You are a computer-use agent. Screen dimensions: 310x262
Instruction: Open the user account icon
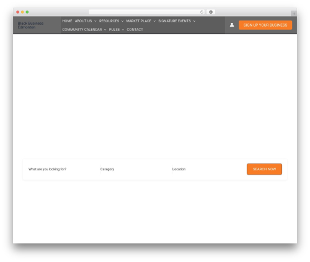point(232,25)
